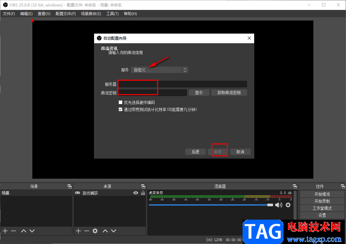Image resolution: width=346 pixels, height=244 pixels.
Task: Open the 配置文件(P) menu
Action: coord(66,14)
